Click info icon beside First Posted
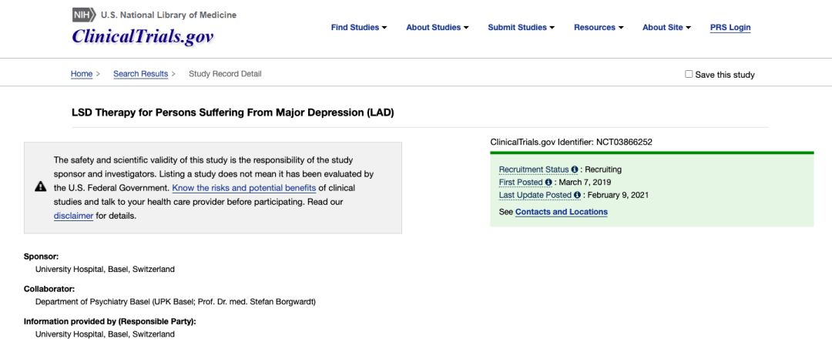 pyautogui.click(x=549, y=183)
